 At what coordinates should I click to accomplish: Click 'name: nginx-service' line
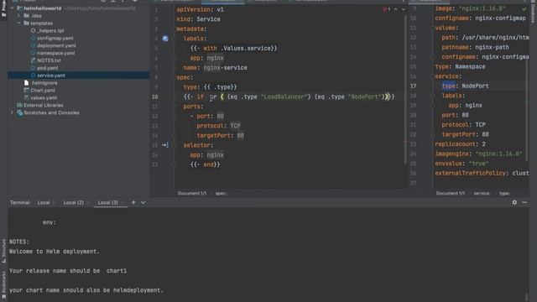tap(215, 68)
